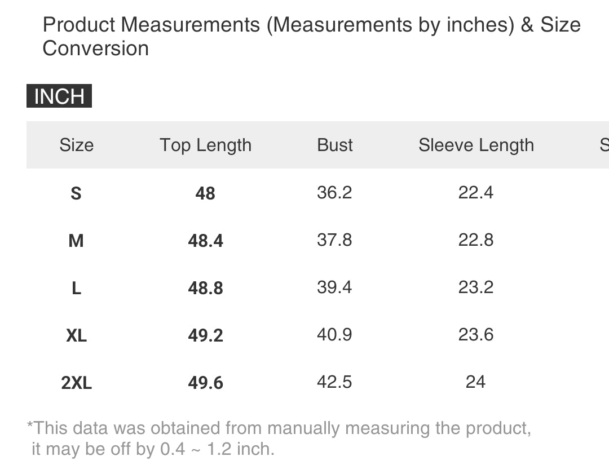Click the 42.5 bust value
Viewport: 609px width, 465px height.
(334, 382)
